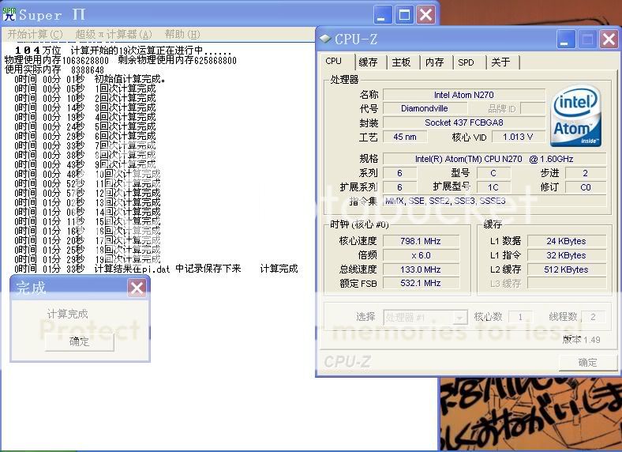This screenshot has height=452, width=622.
Task: Click the 104万位 header line in Super PI
Action: [123, 51]
